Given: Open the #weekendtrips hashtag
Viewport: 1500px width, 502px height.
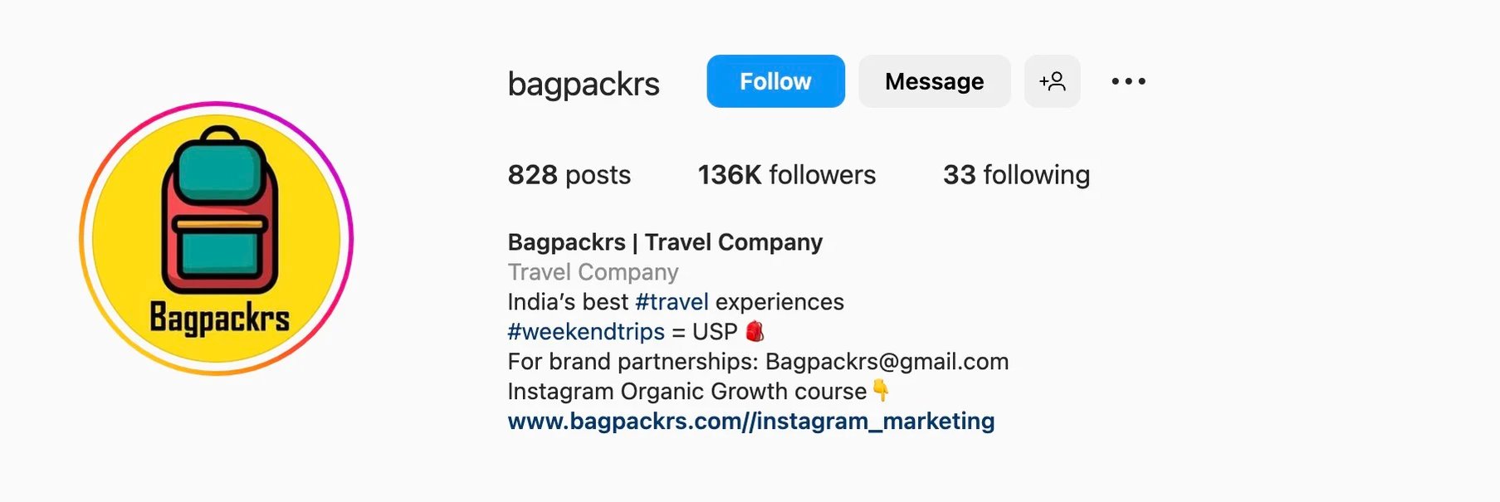Looking at the screenshot, I should [586, 332].
